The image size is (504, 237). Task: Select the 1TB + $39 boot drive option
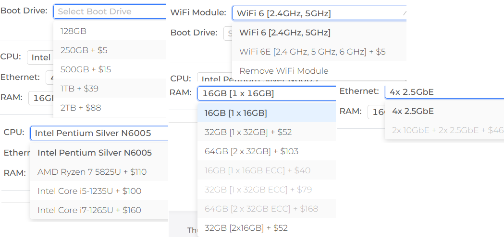coord(79,89)
